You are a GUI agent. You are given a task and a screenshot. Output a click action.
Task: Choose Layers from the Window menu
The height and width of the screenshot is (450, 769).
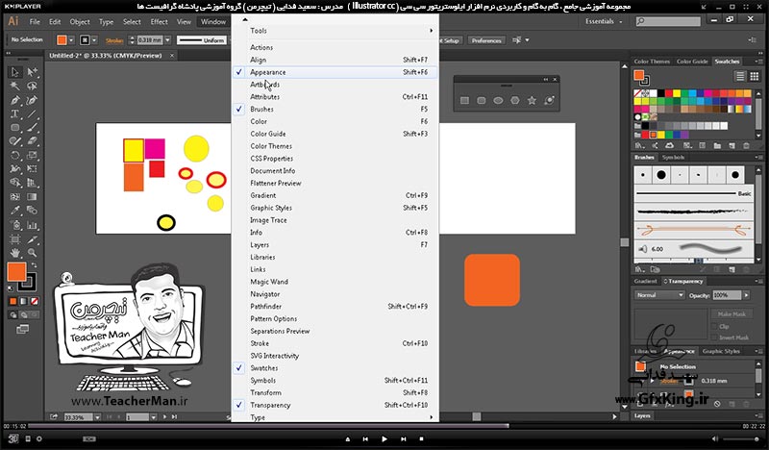pyautogui.click(x=335, y=244)
